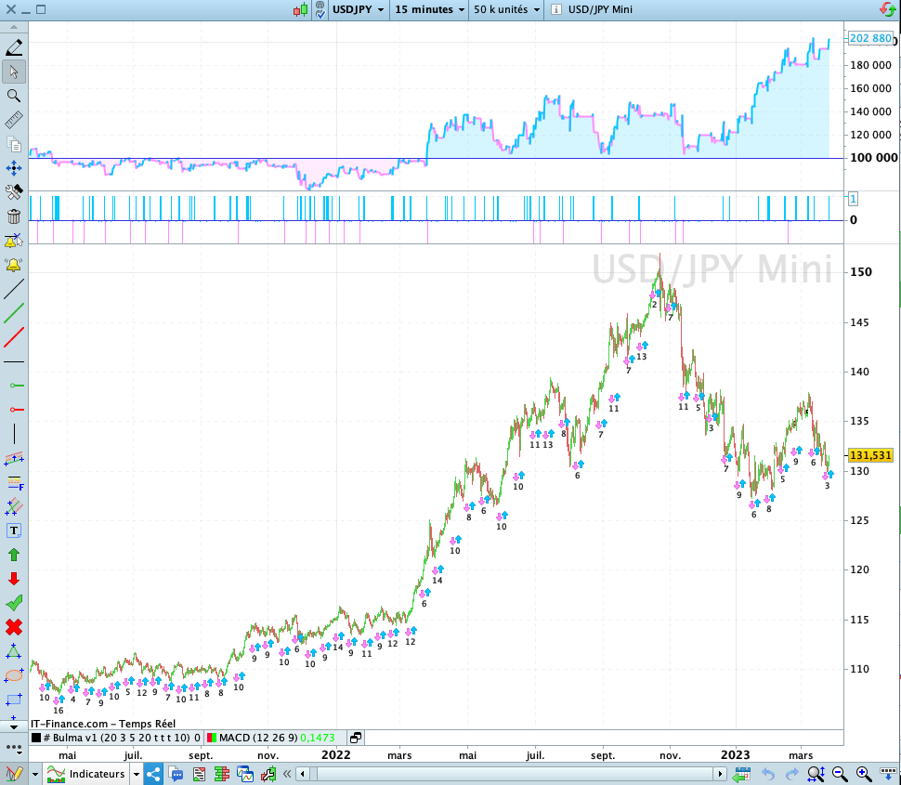The height and width of the screenshot is (785, 901).
Task: Click the Indicateurs button
Action: [86, 774]
